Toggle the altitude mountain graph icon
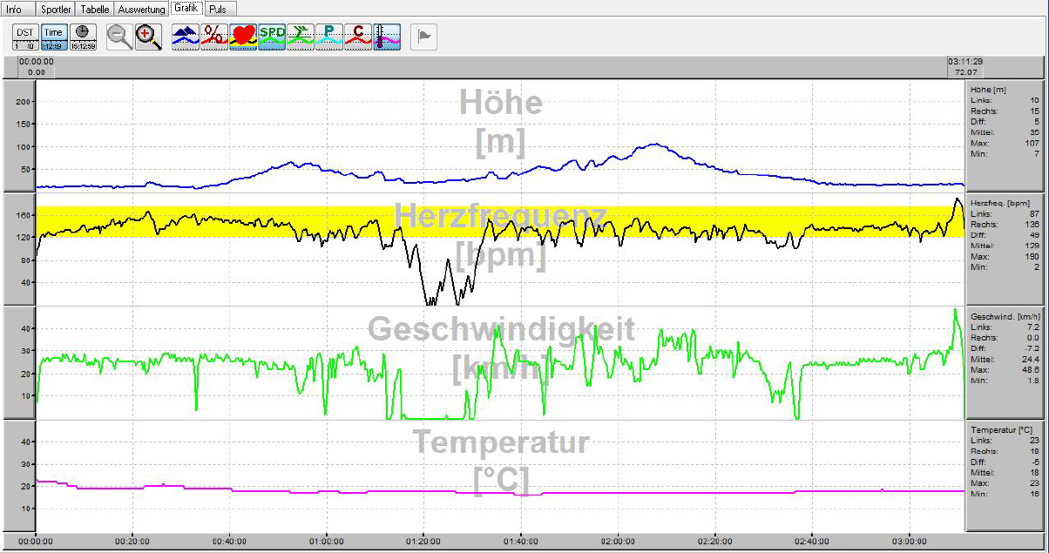This screenshot has width=1049, height=553. (x=186, y=37)
